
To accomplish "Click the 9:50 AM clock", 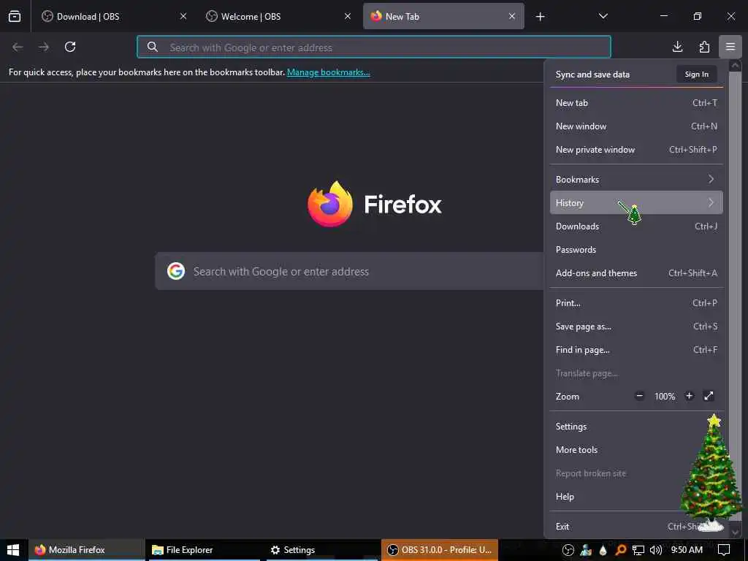I will pos(687,550).
